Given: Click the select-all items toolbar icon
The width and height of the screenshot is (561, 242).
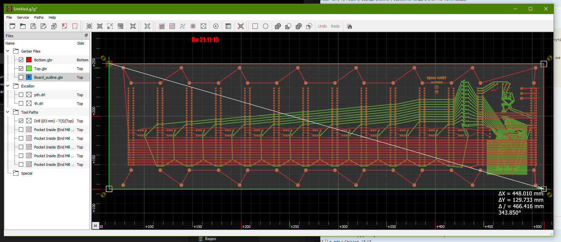Looking at the screenshot, I should 147,26.
